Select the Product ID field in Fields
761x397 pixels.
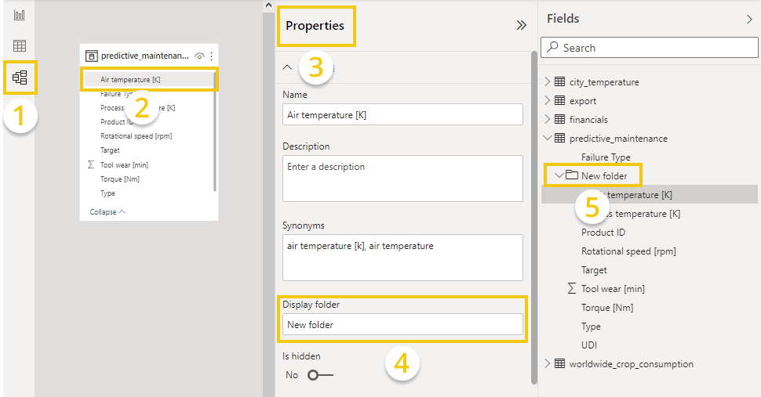(x=603, y=233)
